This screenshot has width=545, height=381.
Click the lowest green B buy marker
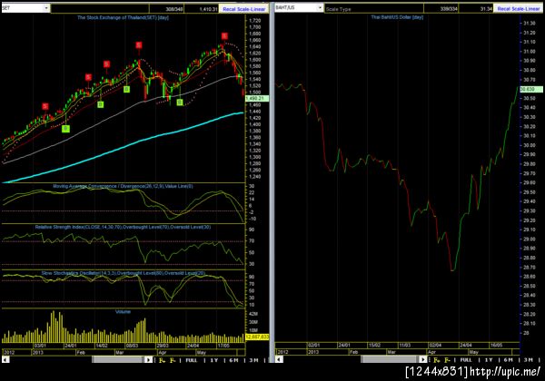click(65, 129)
